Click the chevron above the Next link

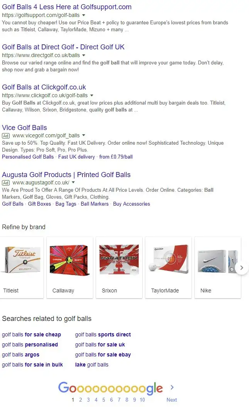coord(172,387)
